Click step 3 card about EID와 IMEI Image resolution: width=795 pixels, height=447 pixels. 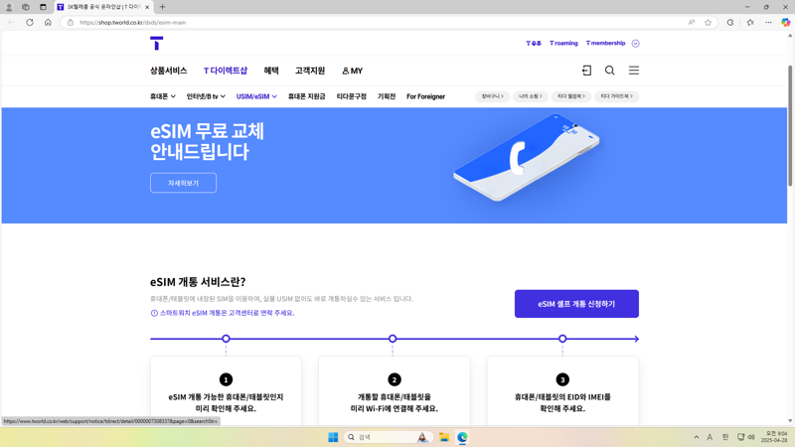(x=562, y=390)
